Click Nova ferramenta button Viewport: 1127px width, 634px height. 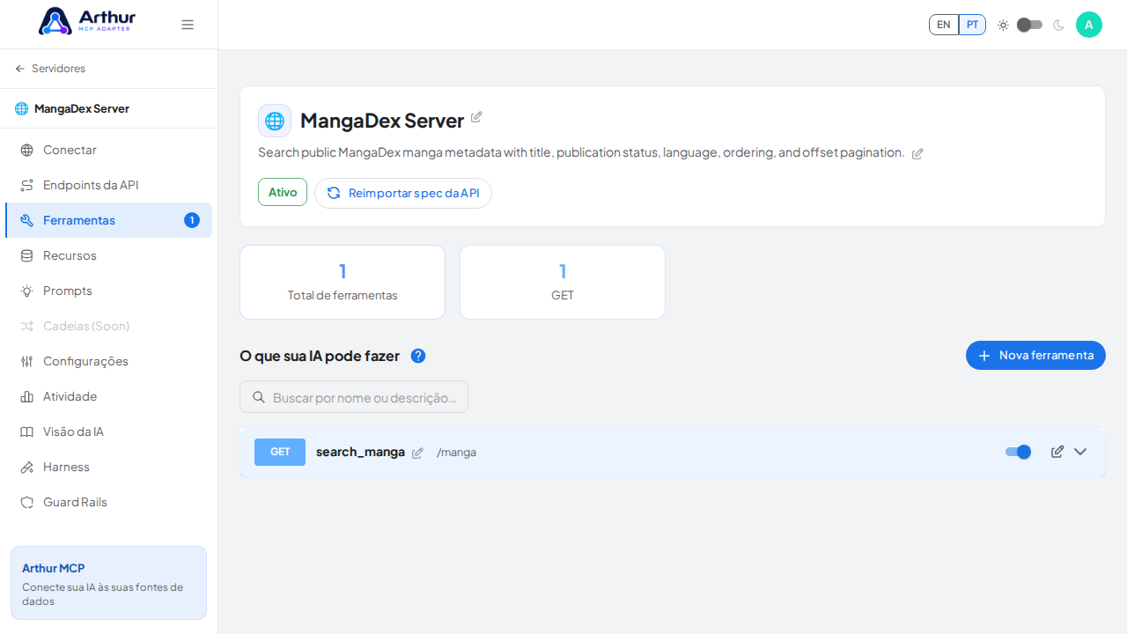[x=1035, y=355]
